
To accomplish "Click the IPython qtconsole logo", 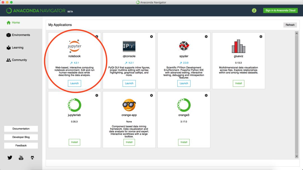I will (x=129, y=46).
